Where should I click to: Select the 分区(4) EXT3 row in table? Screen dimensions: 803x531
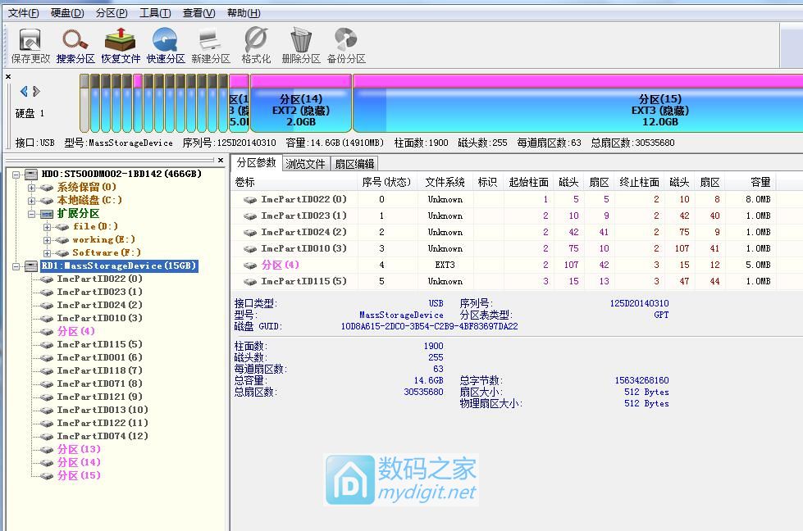tap(504, 265)
